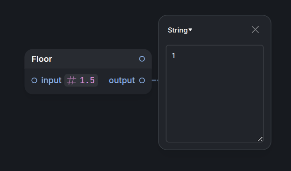Click the Floor node header bar
The width and height of the screenshot is (291, 171).
coord(88,59)
